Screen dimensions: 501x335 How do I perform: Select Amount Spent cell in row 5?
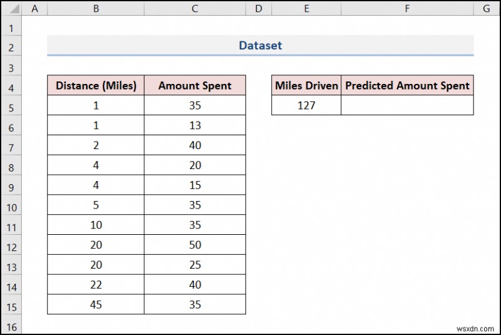point(195,105)
